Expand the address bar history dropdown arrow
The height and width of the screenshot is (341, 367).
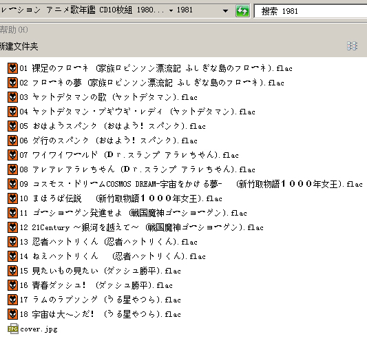click(225, 11)
